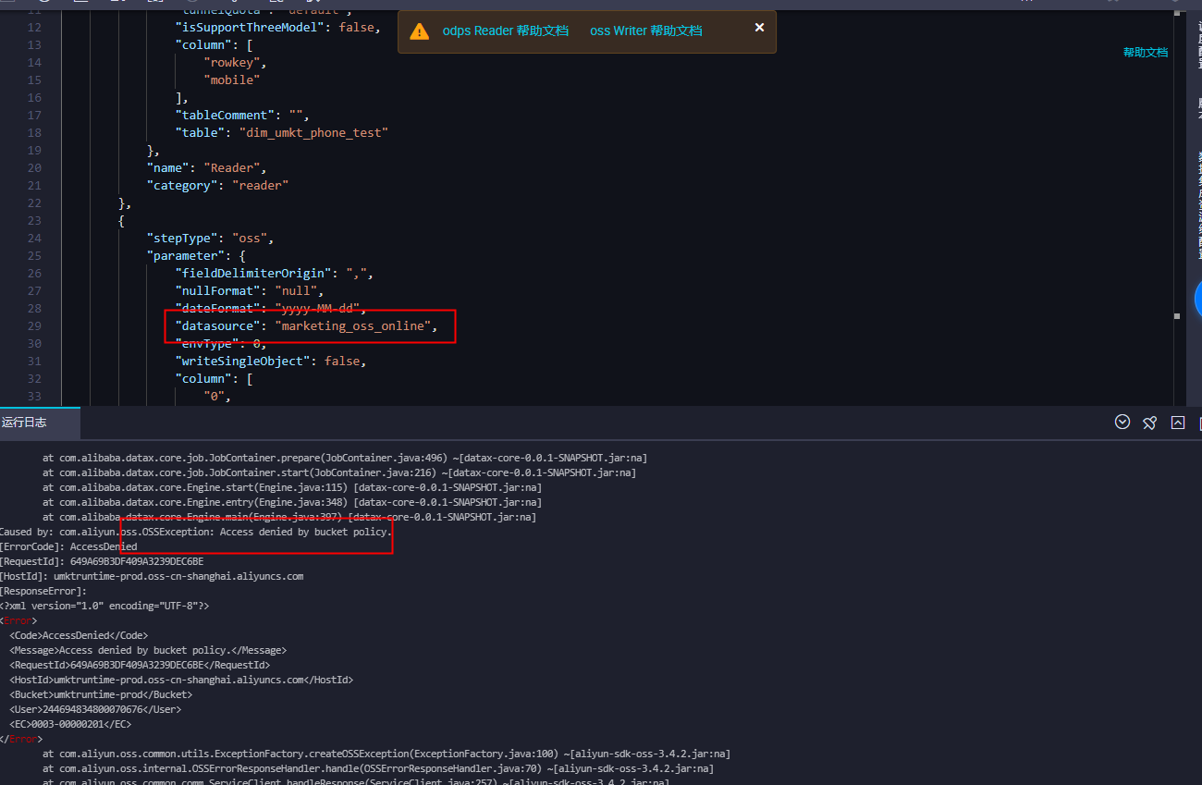Image resolution: width=1202 pixels, height=785 pixels.
Task: Click line number 20 in the gutter
Action: coord(34,168)
